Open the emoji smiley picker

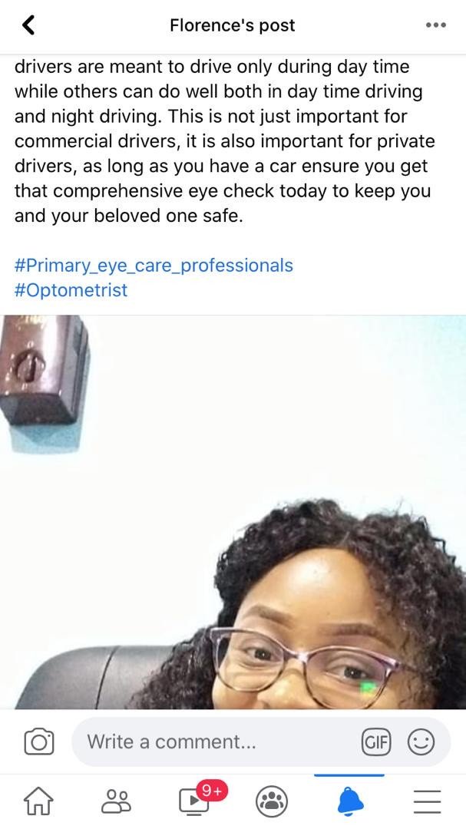(x=421, y=741)
